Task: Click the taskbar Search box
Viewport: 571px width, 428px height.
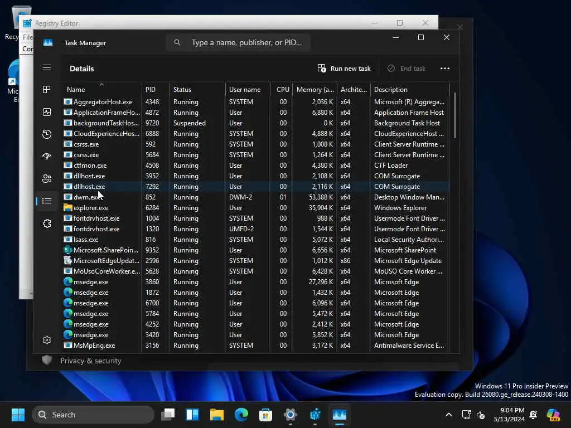Action: pos(93,415)
